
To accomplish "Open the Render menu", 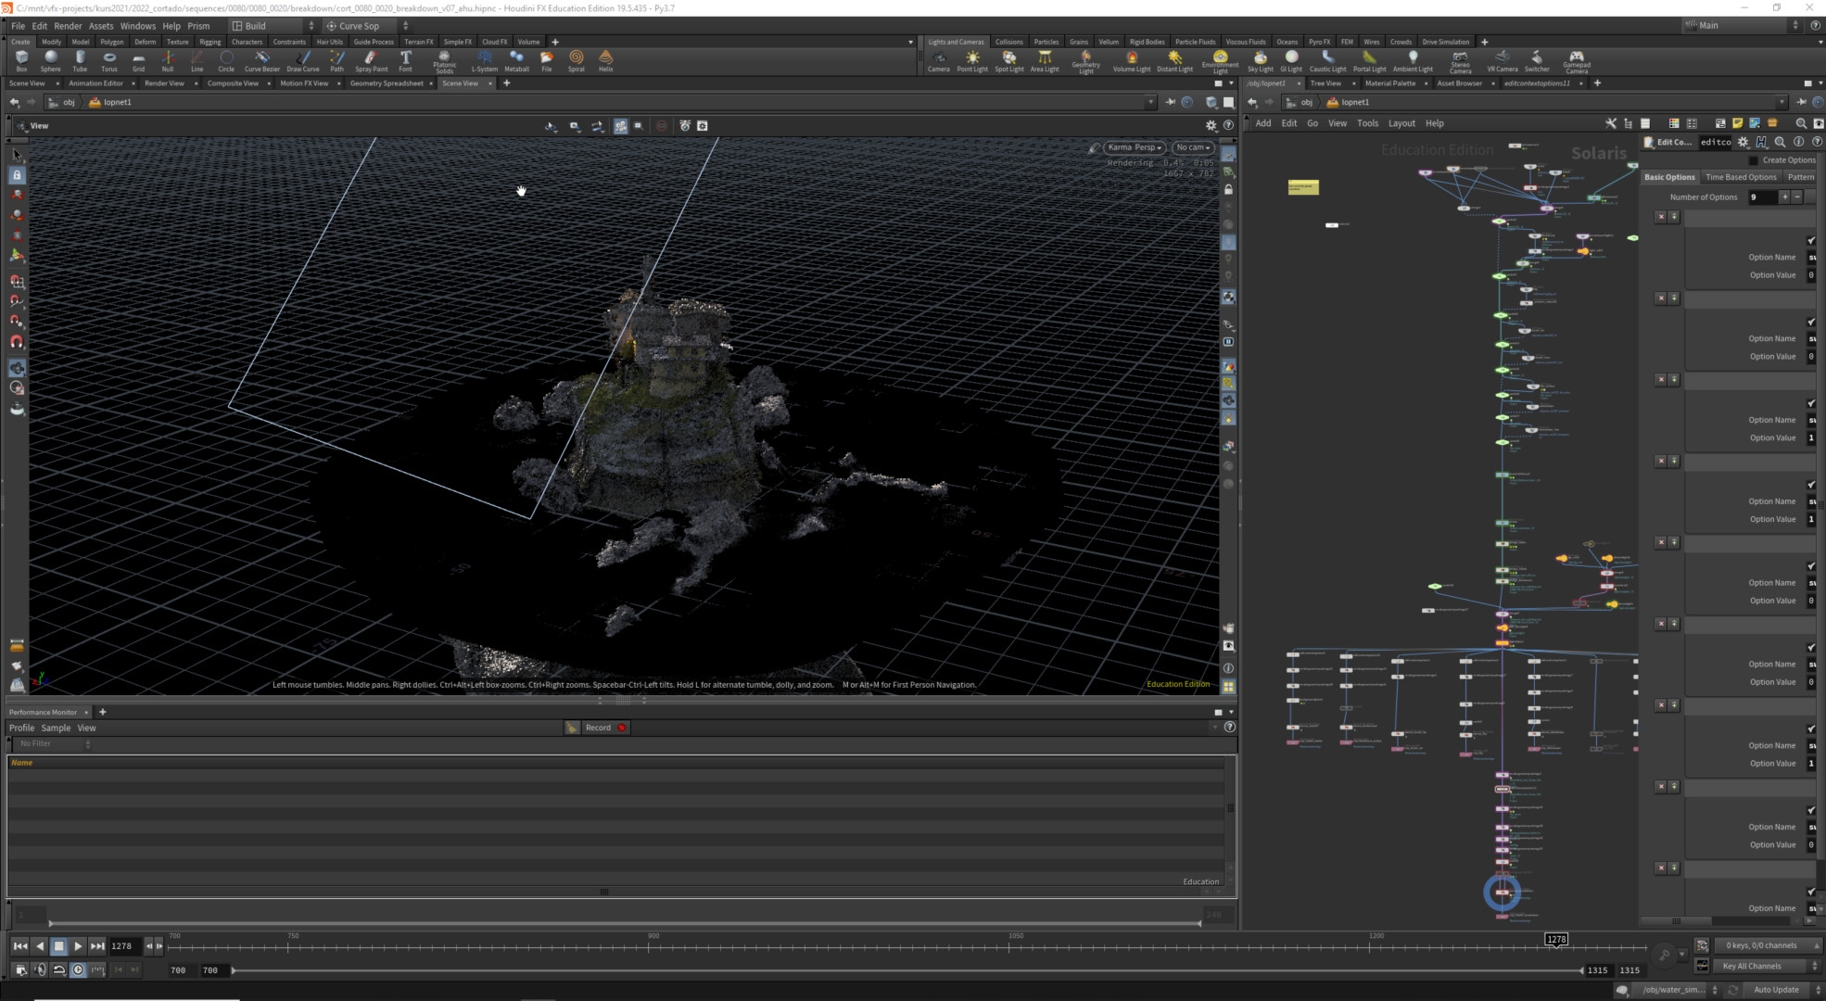I will tap(68, 26).
